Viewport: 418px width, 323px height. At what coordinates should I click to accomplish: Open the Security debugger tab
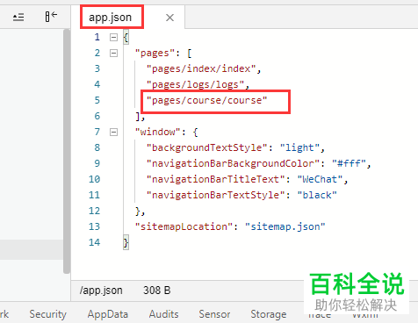point(48,314)
